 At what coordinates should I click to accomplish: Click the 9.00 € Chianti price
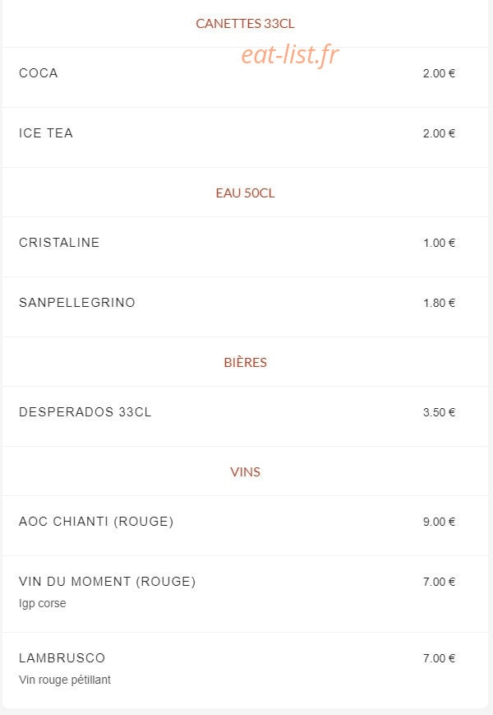pos(439,522)
